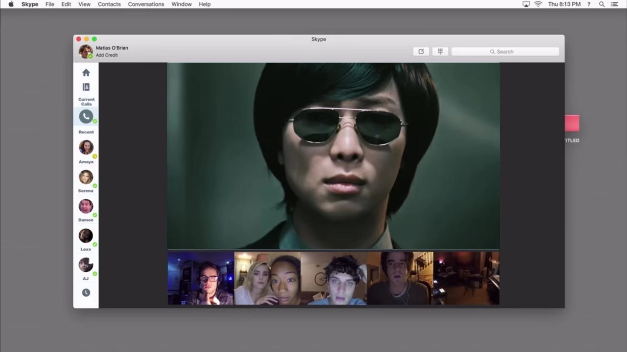Select the main video of man in sunglasses
The height and width of the screenshot is (352, 627).
[x=333, y=156]
